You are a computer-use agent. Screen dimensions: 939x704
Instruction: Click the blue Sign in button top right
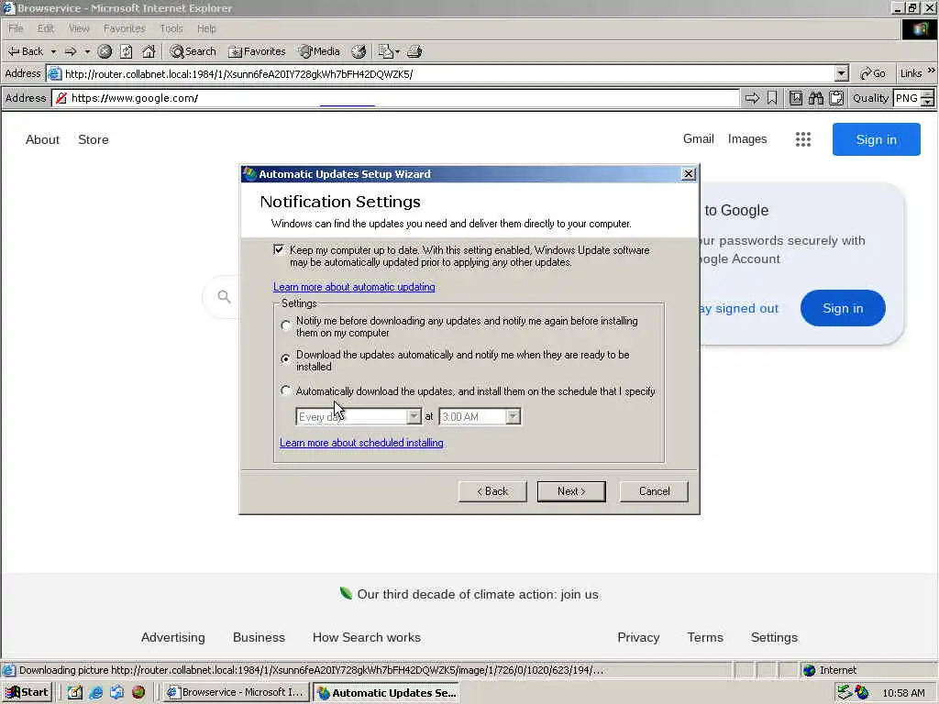(x=876, y=139)
